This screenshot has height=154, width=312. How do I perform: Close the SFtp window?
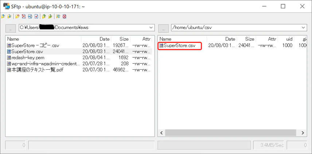[302, 6]
